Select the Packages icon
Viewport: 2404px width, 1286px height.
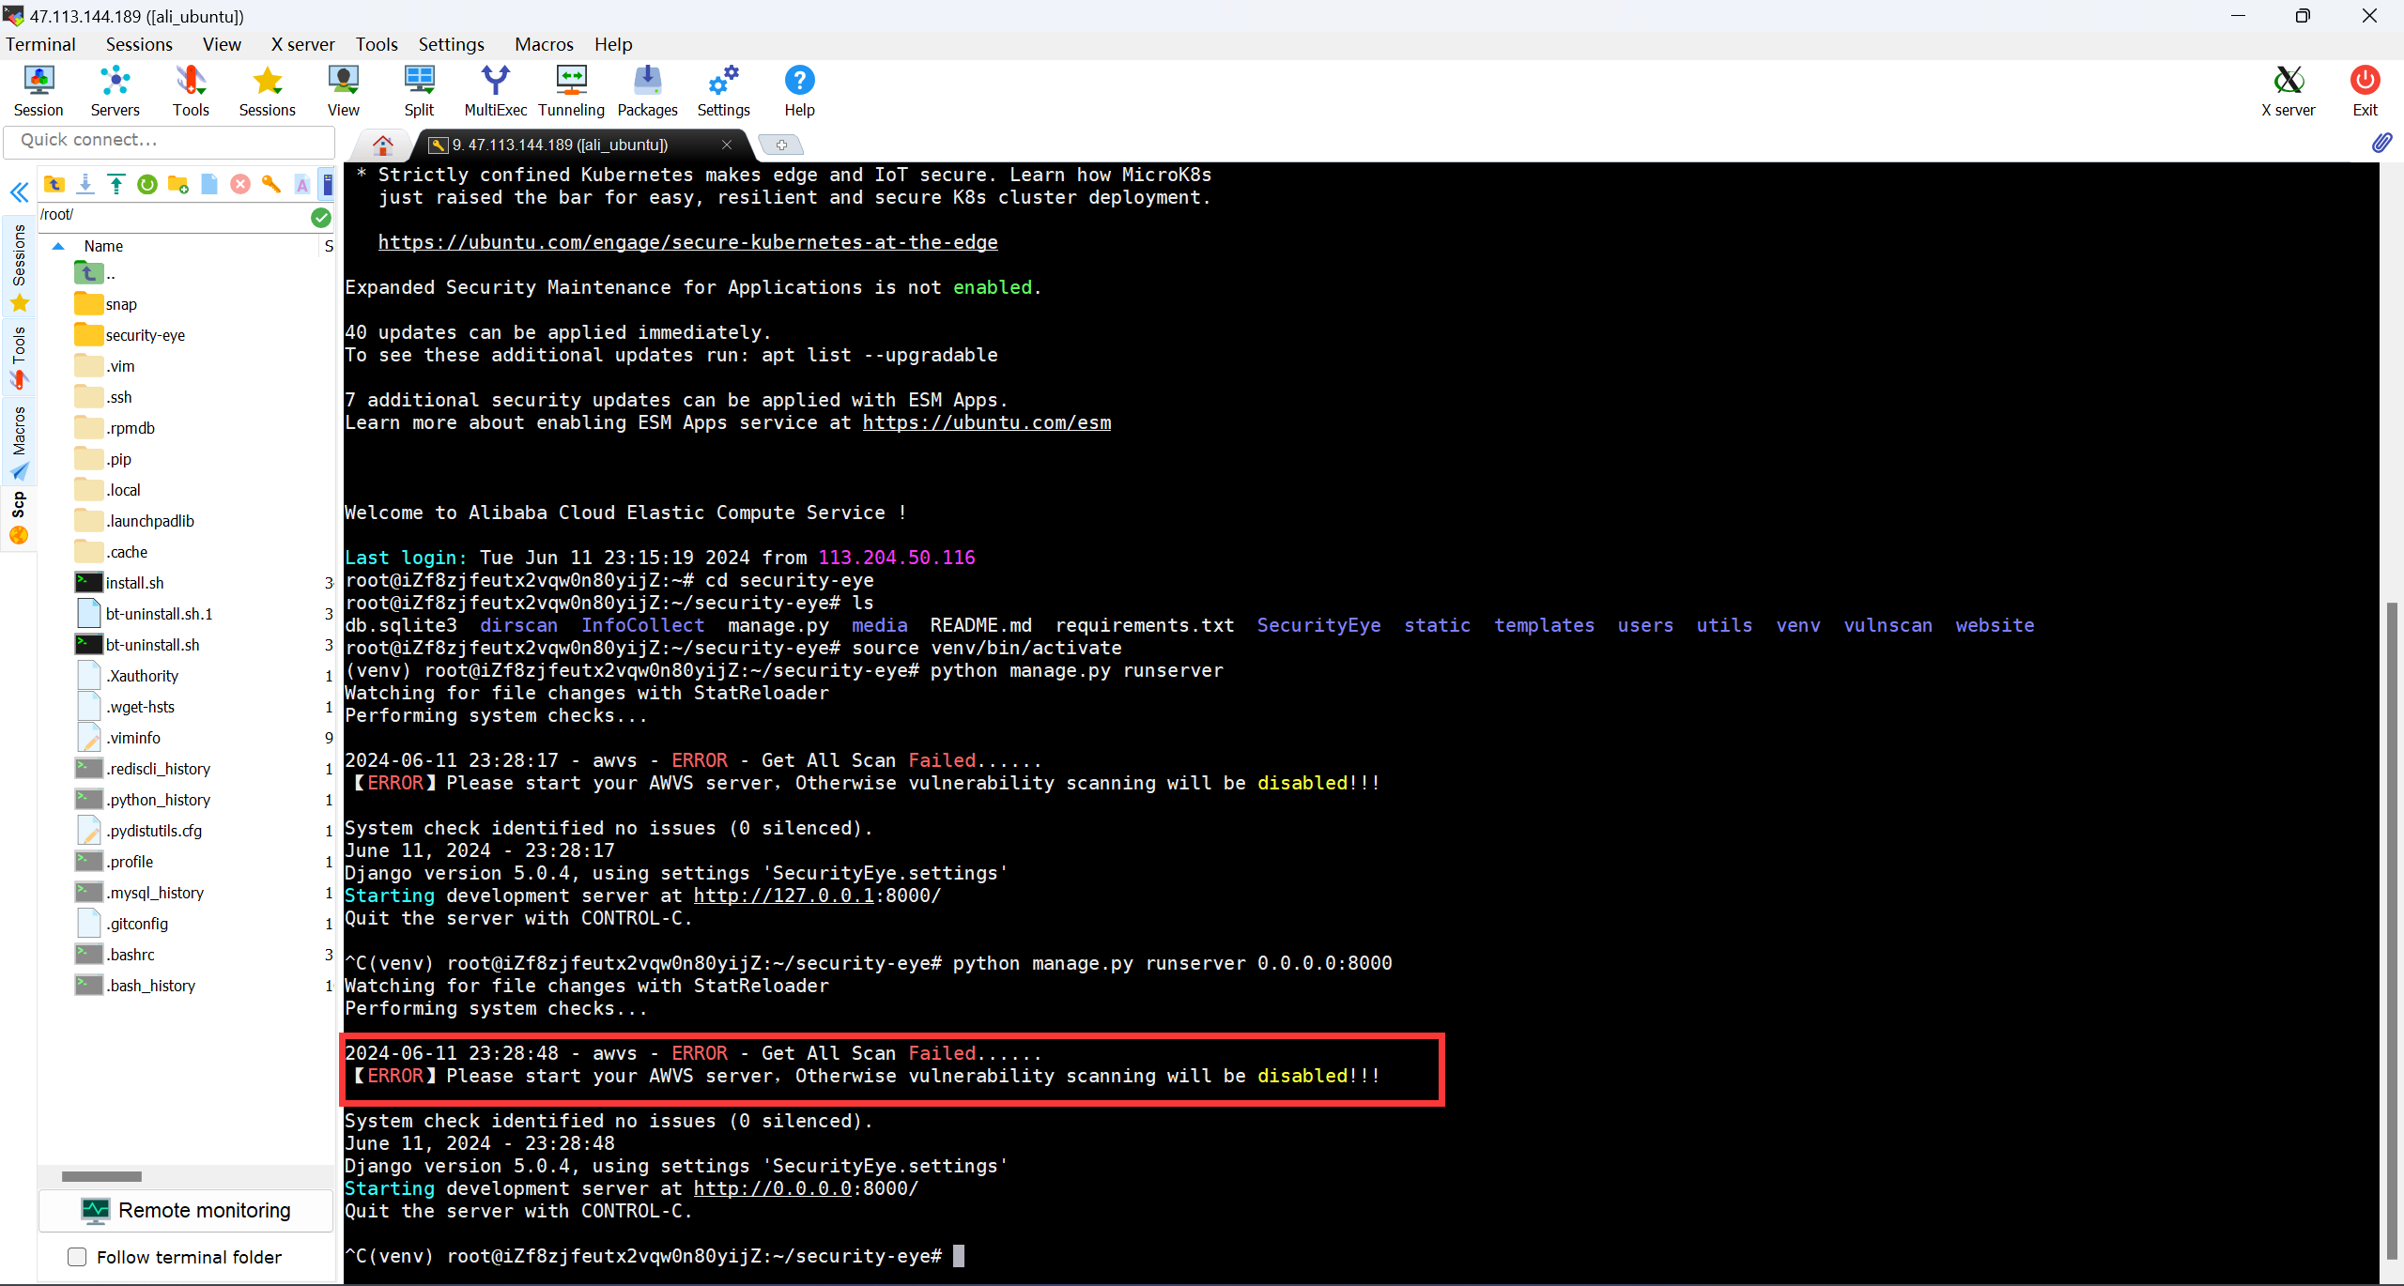(x=647, y=91)
